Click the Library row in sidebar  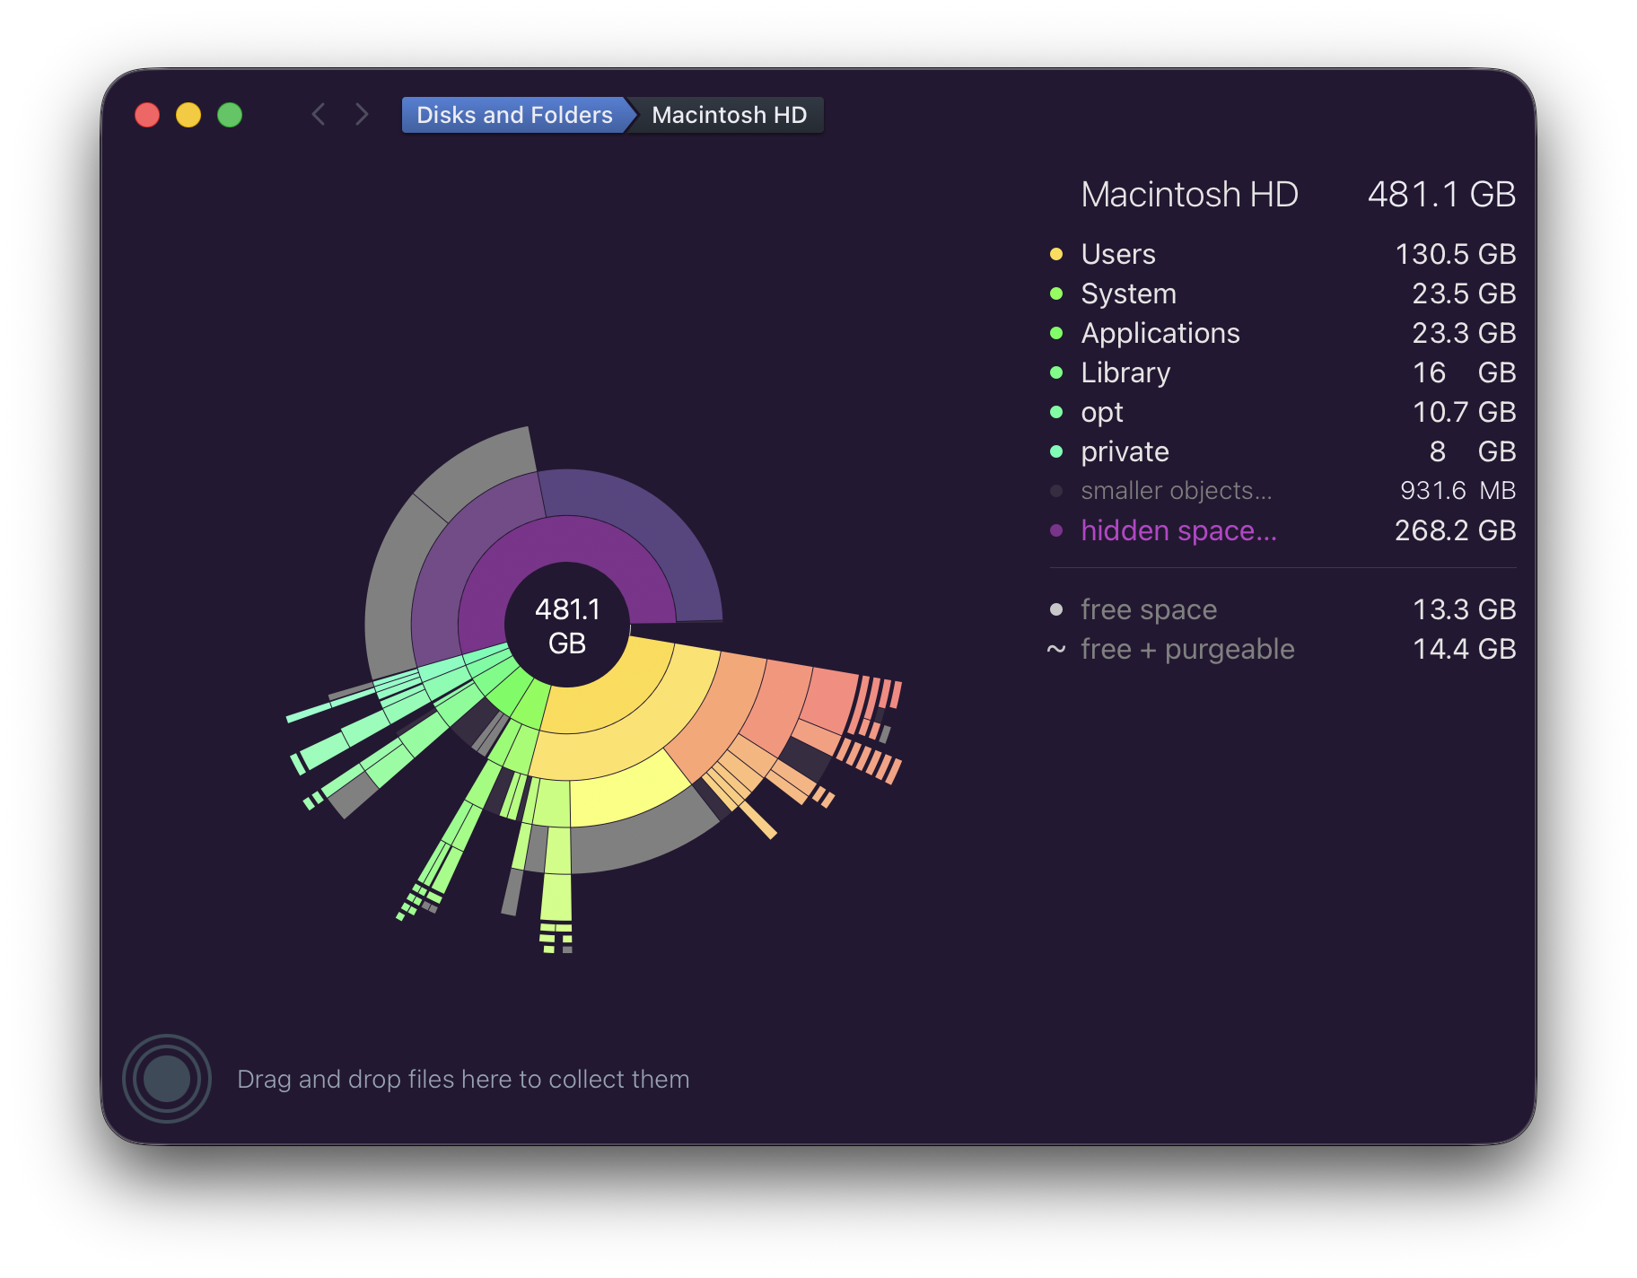[x=1125, y=372]
